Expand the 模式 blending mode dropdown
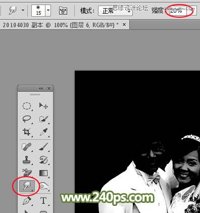200x213 pixels. [115, 11]
